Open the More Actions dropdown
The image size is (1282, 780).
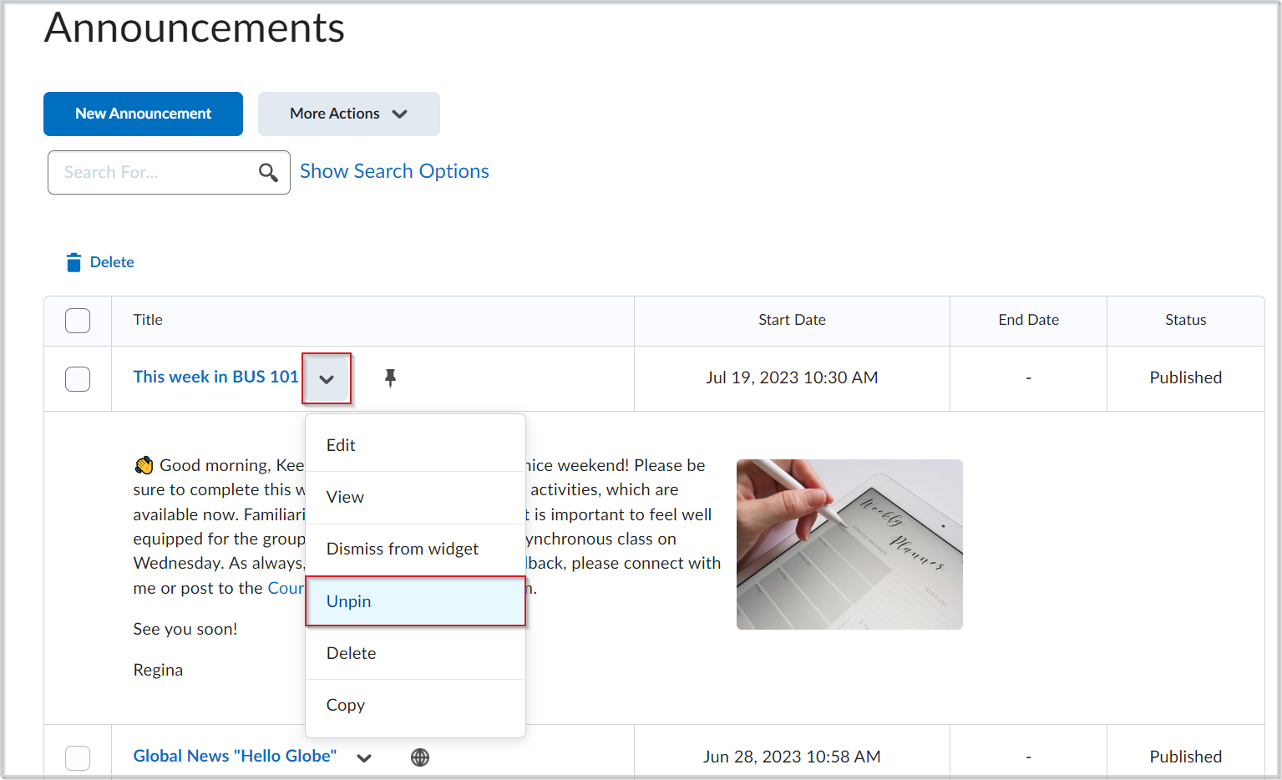(348, 114)
